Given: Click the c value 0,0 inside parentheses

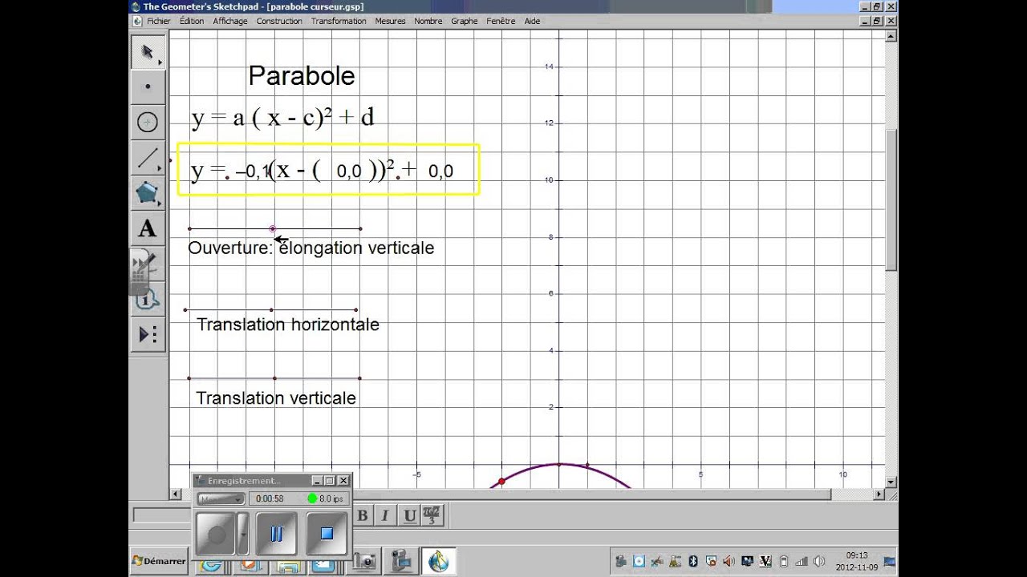Looking at the screenshot, I should [349, 171].
